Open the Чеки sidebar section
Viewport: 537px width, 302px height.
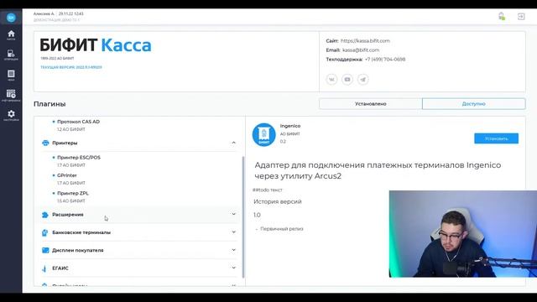pos(11,75)
